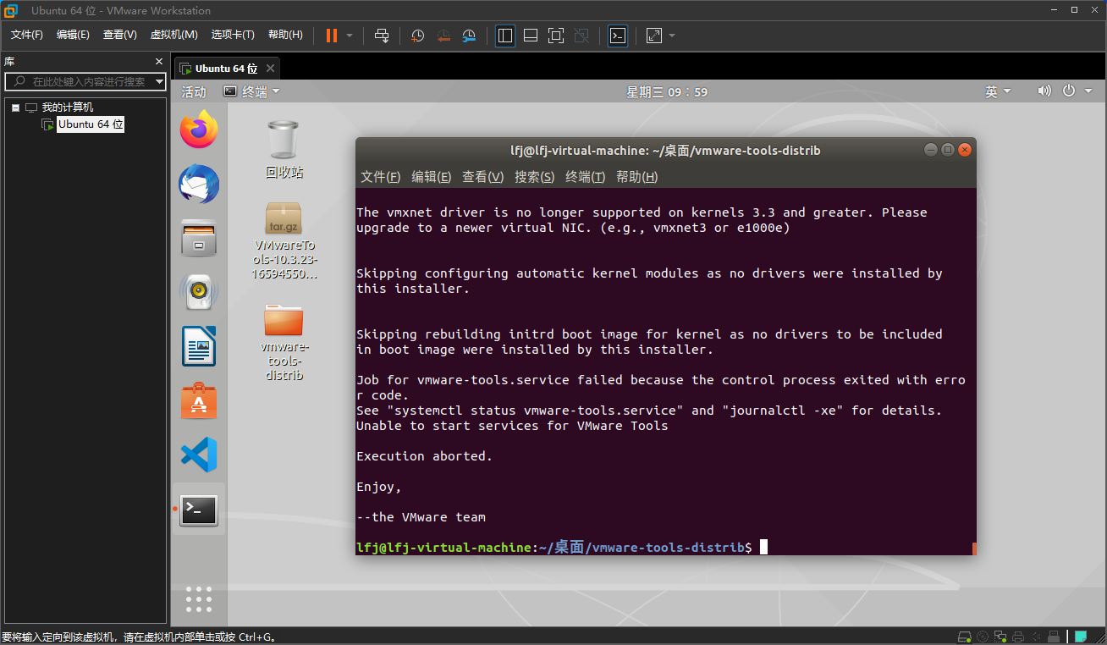This screenshot has width=1107, height=645.
Task: Open the 终端 app menu in the top bar
Action: (x=251, y=91)
